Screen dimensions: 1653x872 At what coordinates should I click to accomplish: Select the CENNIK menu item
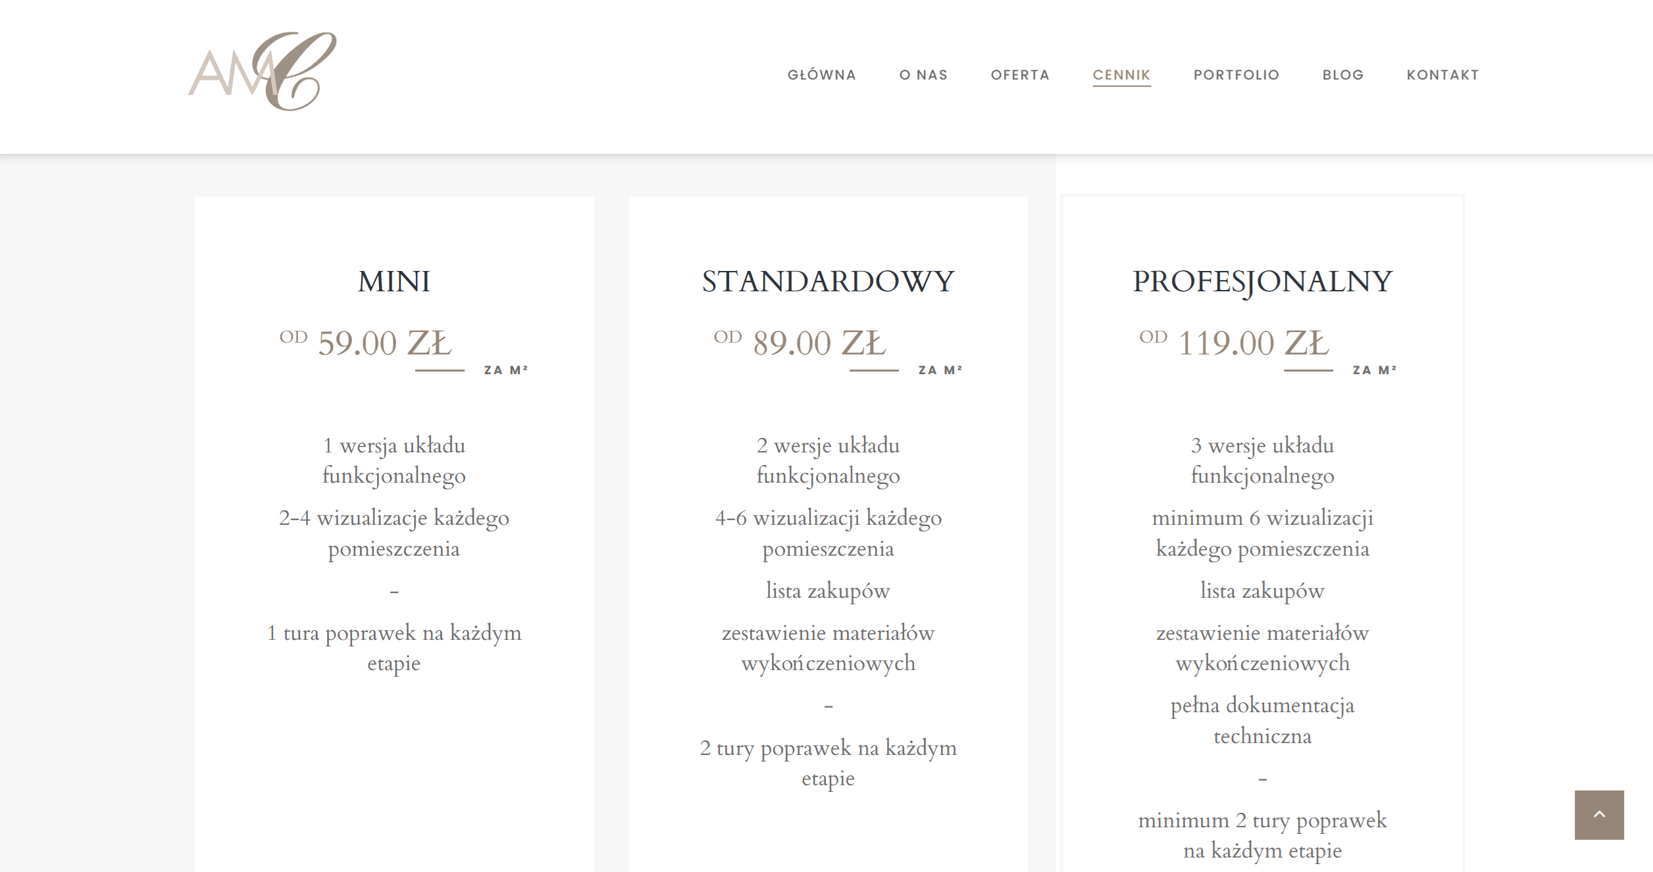click(x=1122, y=75)
